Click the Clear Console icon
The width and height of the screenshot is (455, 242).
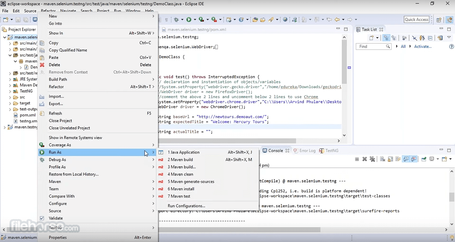click(x=382, y=159)
